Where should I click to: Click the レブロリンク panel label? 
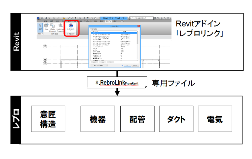(x=71, y=34)
